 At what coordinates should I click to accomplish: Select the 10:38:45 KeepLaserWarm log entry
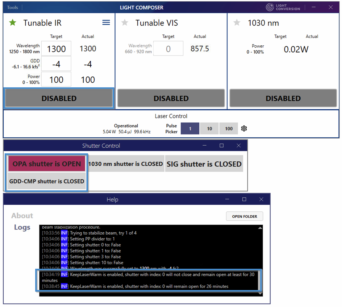135,286
